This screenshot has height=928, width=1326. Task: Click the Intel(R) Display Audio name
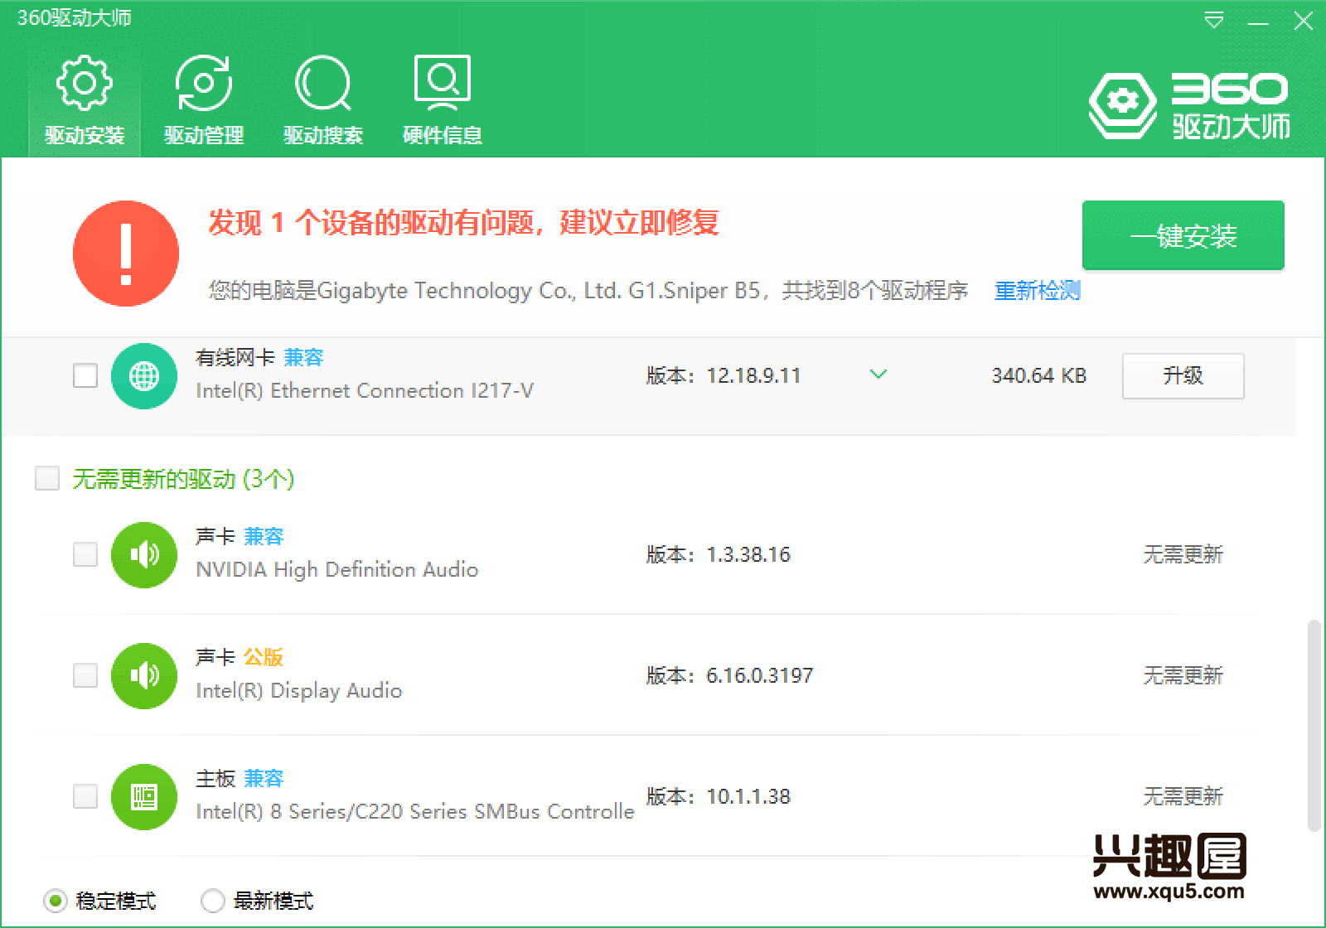299,691
